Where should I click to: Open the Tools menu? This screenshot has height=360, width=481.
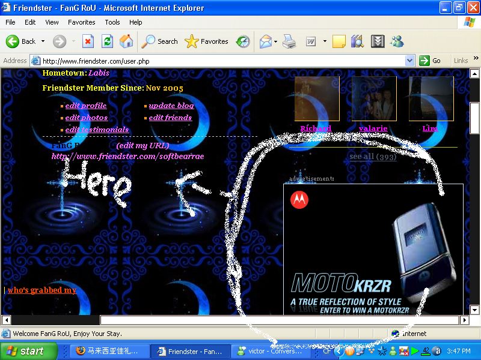[x=112, y=22]
